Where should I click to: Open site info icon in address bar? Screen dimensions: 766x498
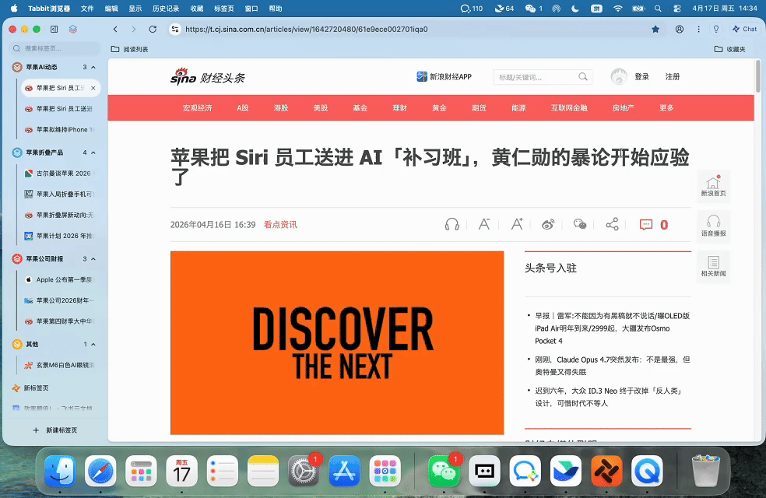(175, 30)
